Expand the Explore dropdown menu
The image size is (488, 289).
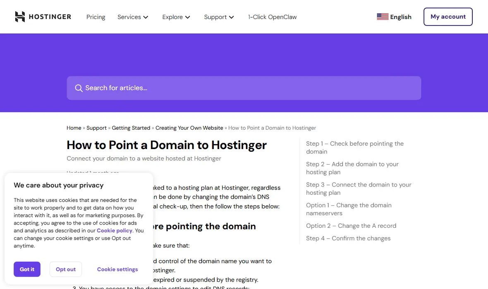[x=176, y=17]
